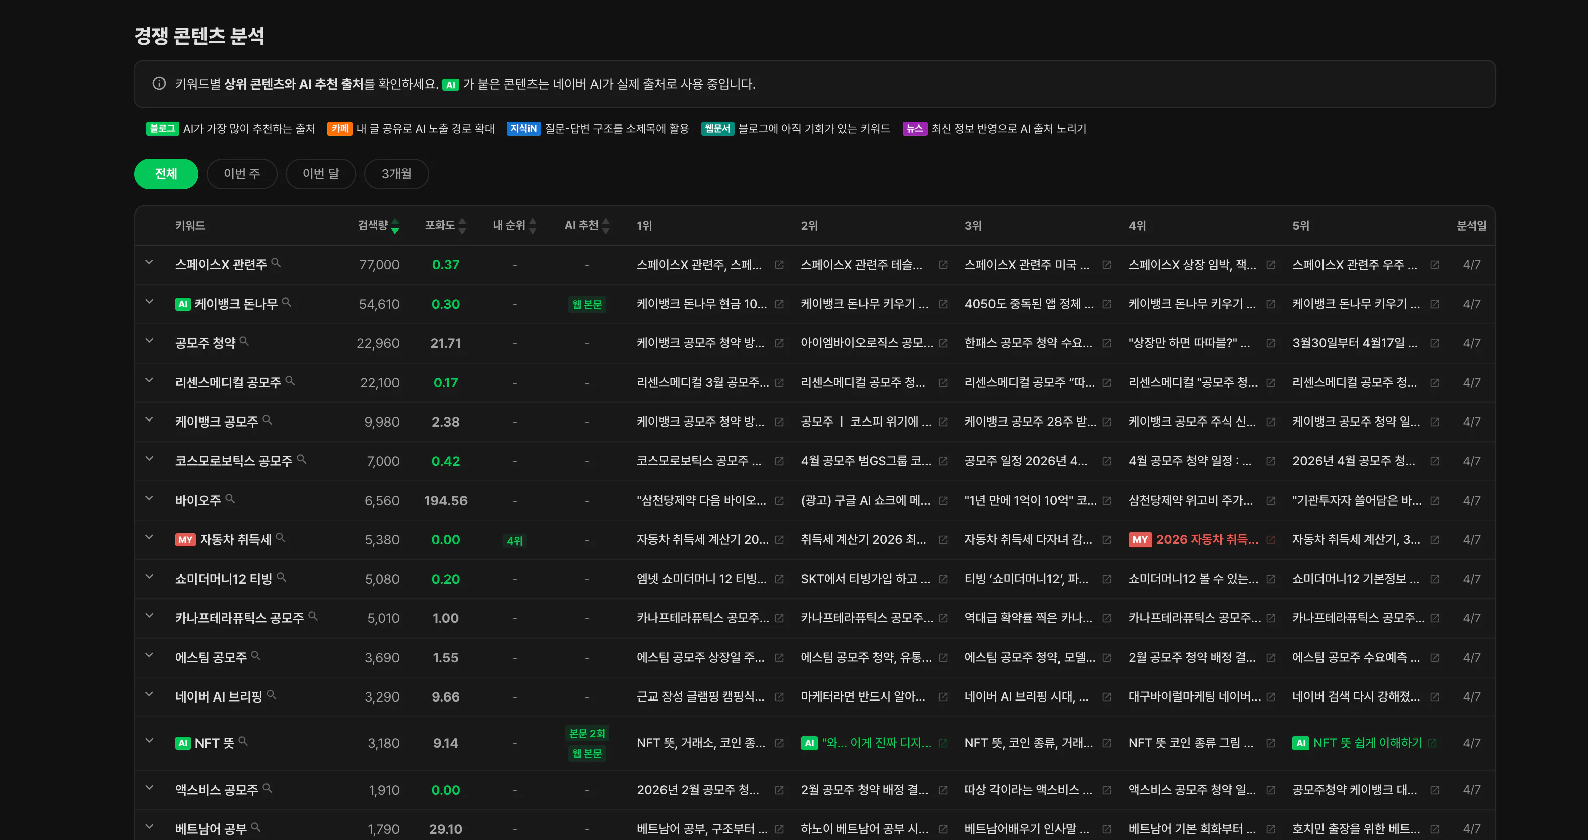Click magnifier icon beside 바이오주
Viewport: 1588px width, 840px height.
230,499
